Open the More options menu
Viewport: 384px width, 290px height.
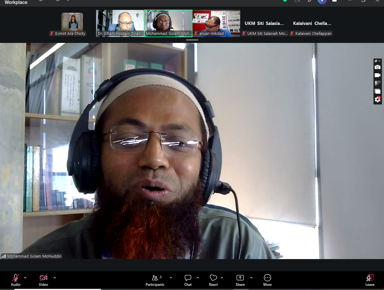click(268, 280)
